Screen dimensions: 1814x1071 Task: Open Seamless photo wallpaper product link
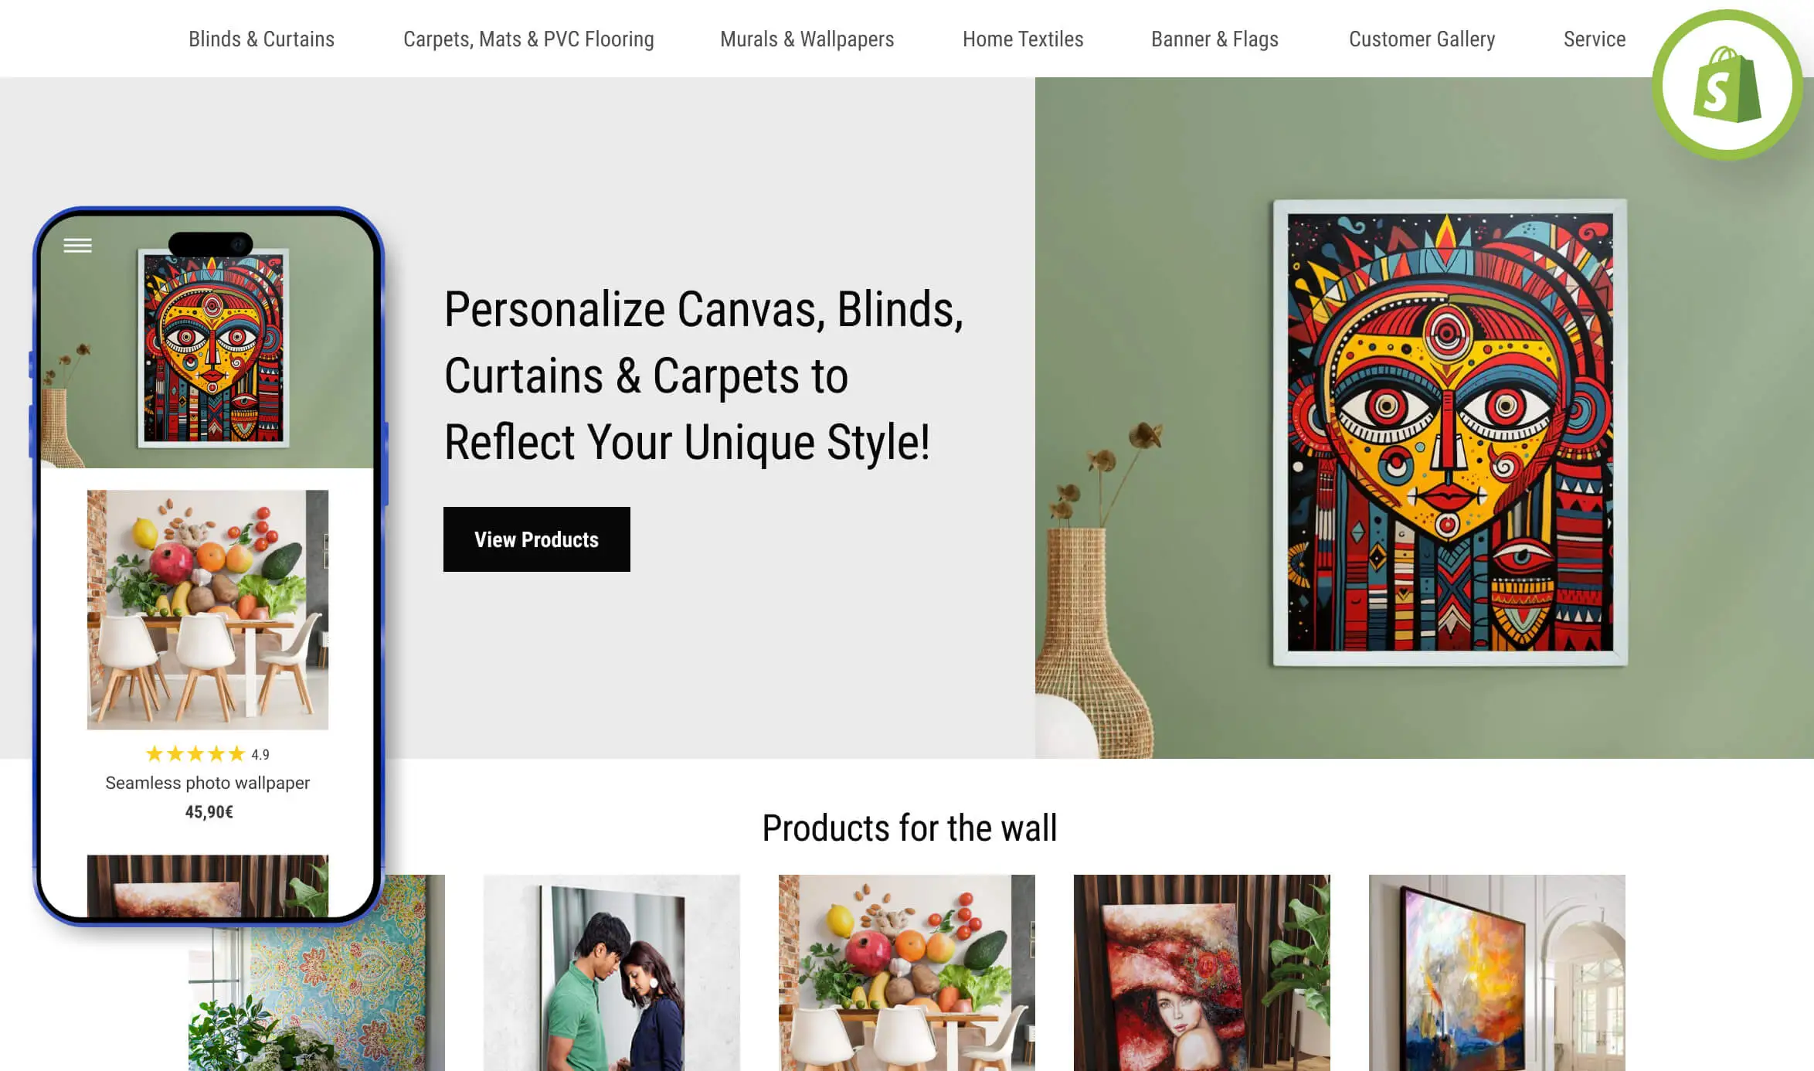[207, 783]
